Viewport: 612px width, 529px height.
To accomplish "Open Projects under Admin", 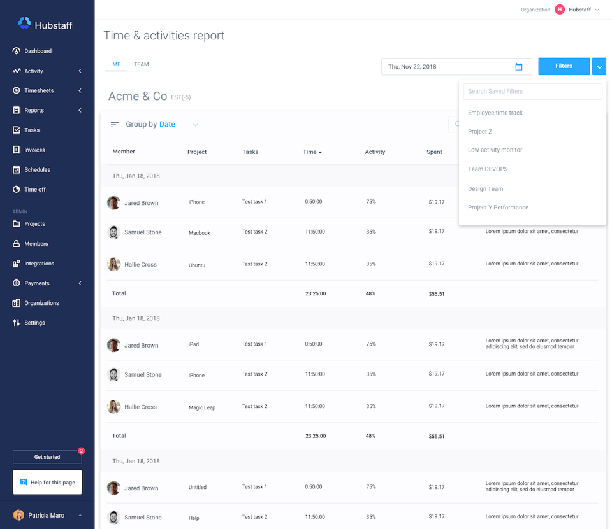I will pyautogui.click(x=34, y=224).
